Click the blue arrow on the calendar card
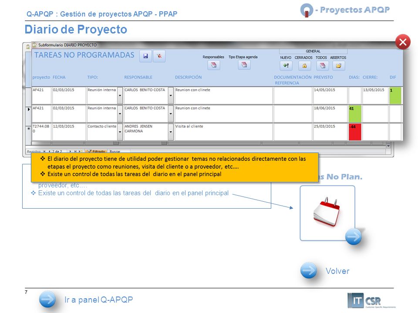 (354, 236)
